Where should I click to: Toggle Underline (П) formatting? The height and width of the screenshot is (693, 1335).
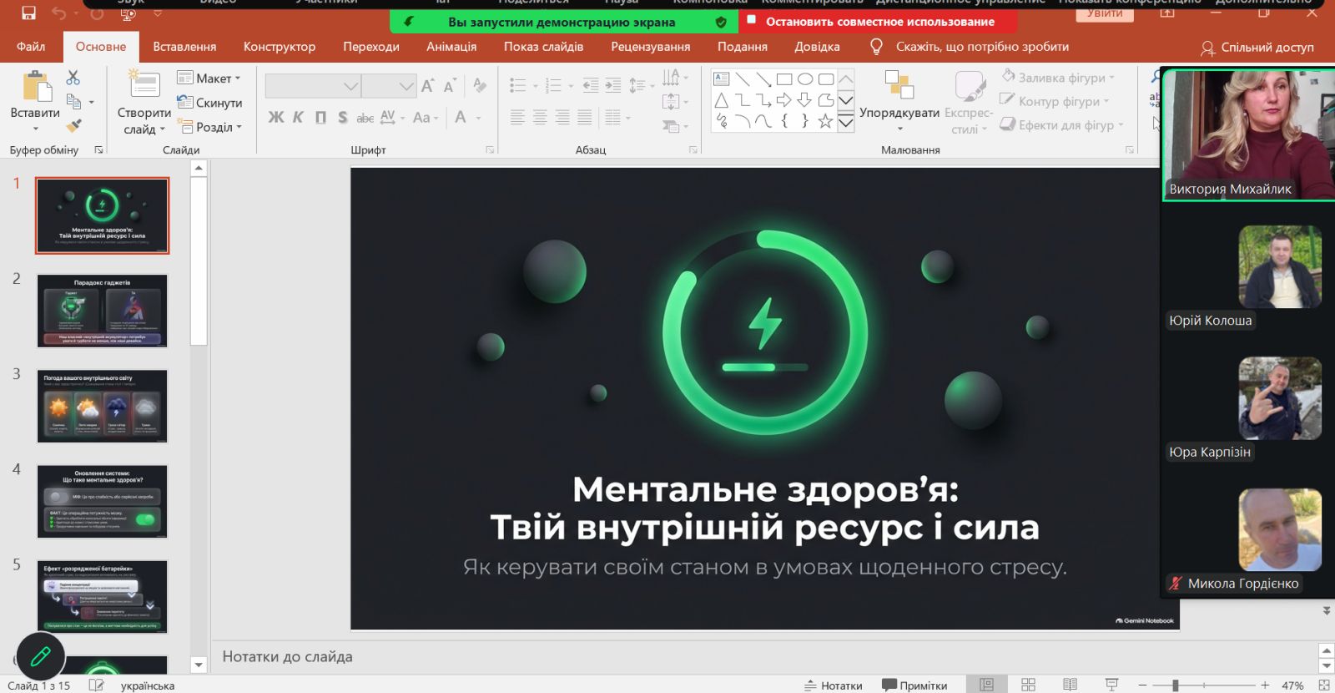coord(320,118)
